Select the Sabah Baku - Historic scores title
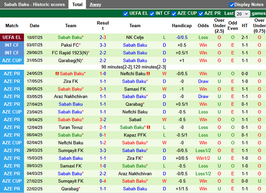Screen dimensions: 266x193 point(34,4)
